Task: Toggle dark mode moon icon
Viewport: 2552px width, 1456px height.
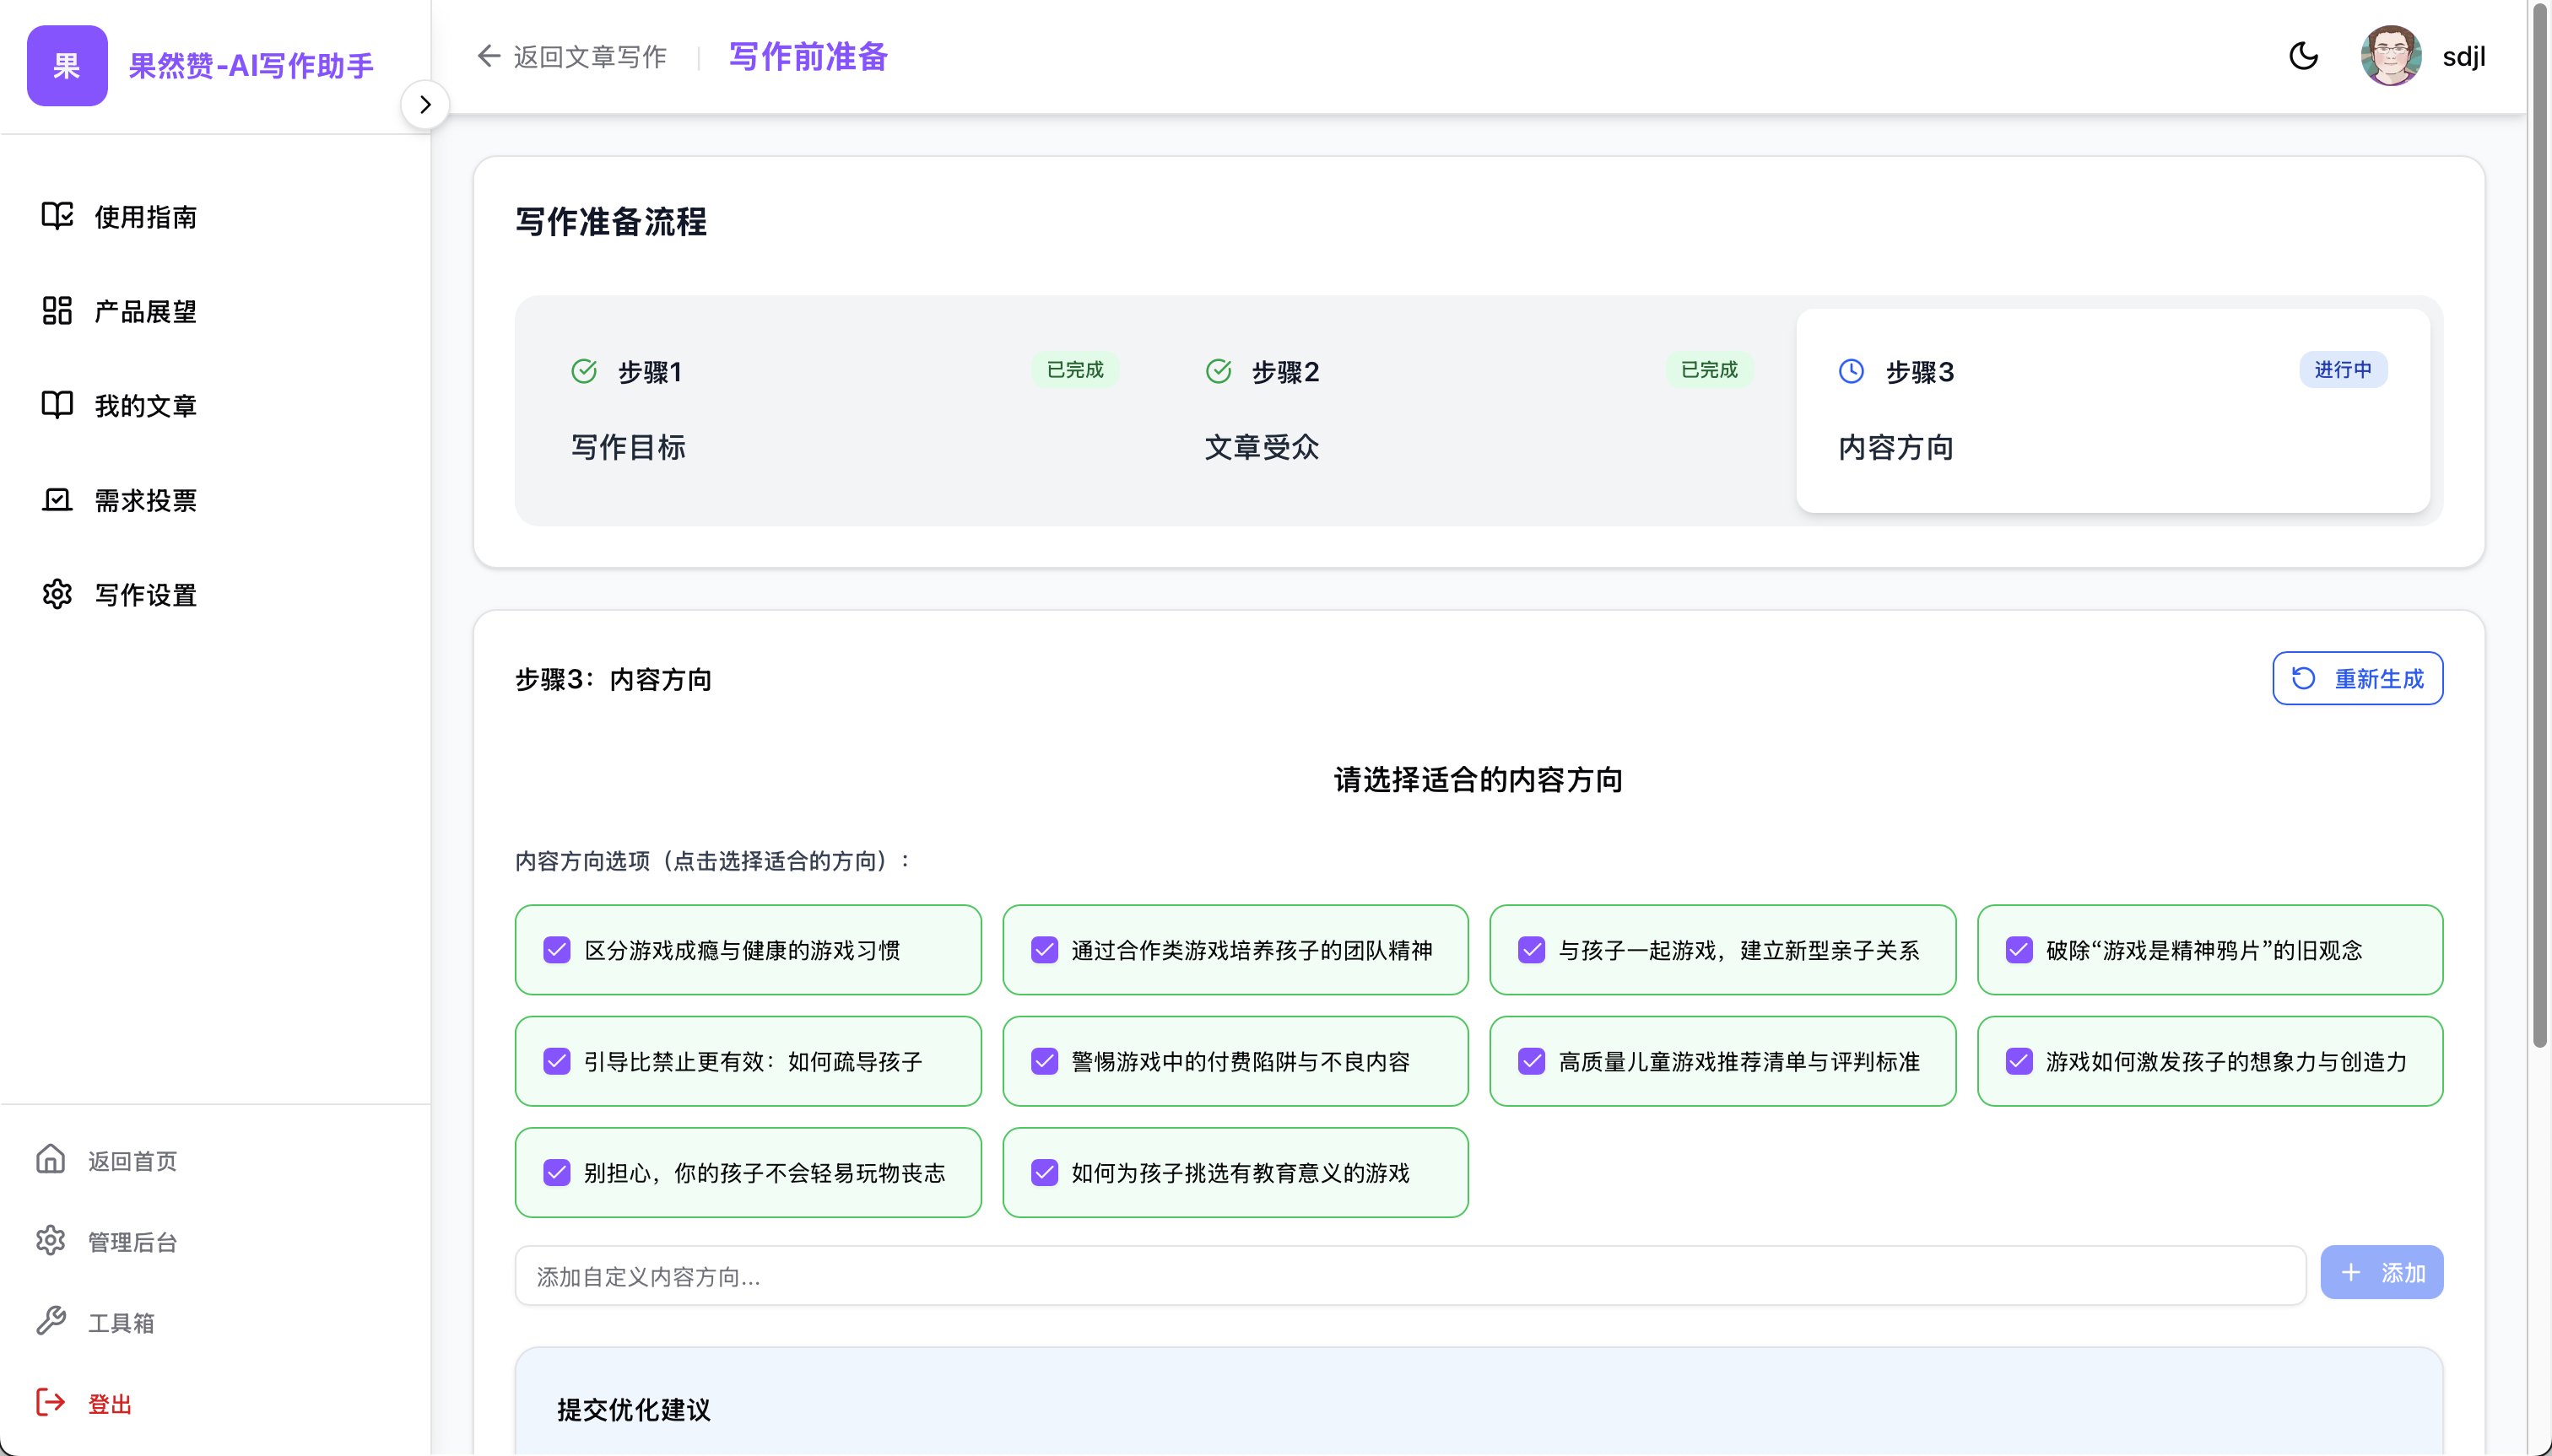Action: point(2303,56)
